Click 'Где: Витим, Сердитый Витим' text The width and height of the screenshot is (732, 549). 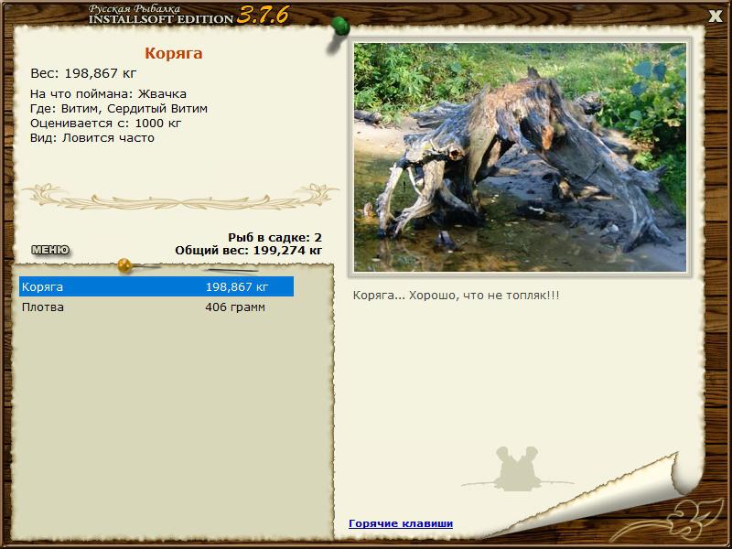click(119, 109)
